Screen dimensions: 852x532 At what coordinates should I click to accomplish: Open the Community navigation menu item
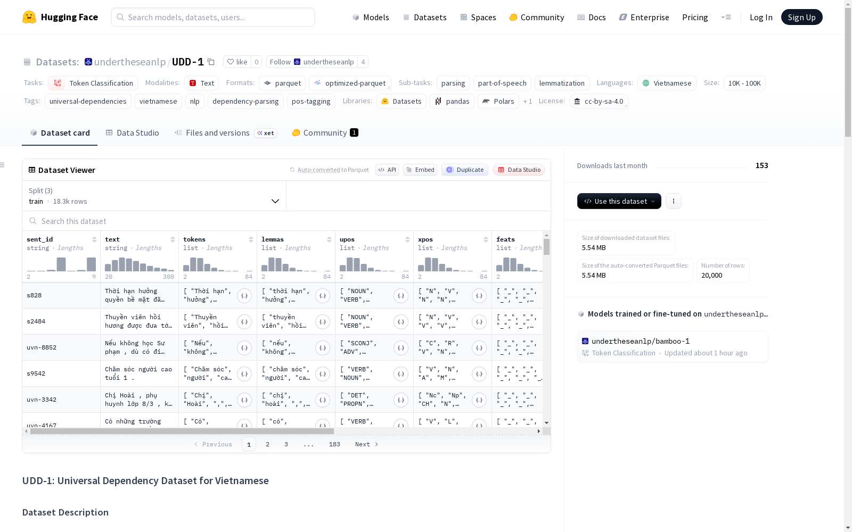click(x=536, y=17)
